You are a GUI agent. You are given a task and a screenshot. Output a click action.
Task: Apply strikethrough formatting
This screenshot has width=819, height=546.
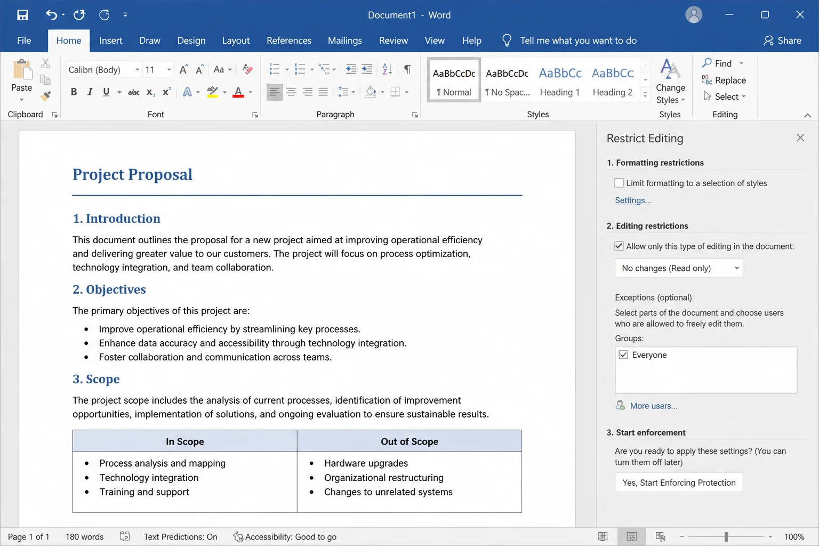click(134, 92)
